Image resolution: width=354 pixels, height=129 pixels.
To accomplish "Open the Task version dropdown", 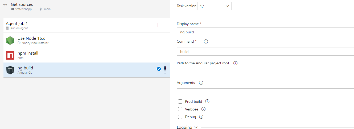I will click(215, 6).
